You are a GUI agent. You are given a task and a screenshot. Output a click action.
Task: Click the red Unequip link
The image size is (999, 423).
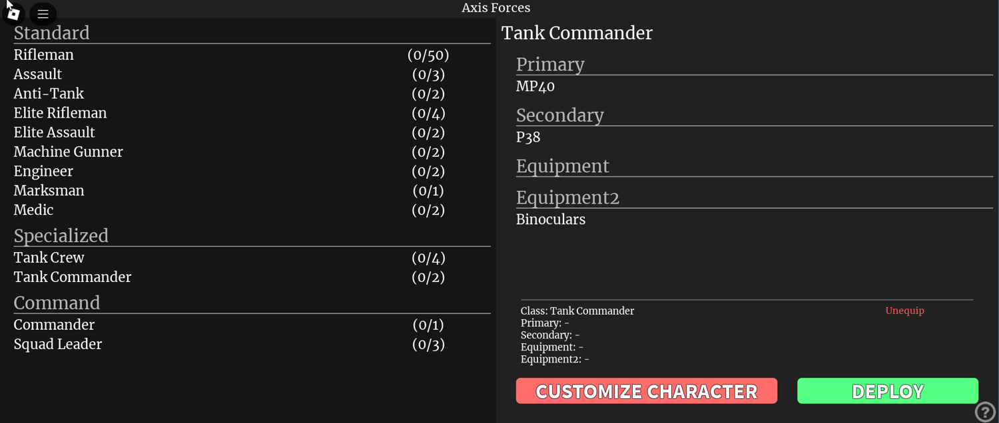tap(904, 311)
